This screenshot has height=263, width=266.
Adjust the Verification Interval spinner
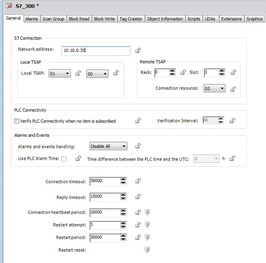point(221,120)
